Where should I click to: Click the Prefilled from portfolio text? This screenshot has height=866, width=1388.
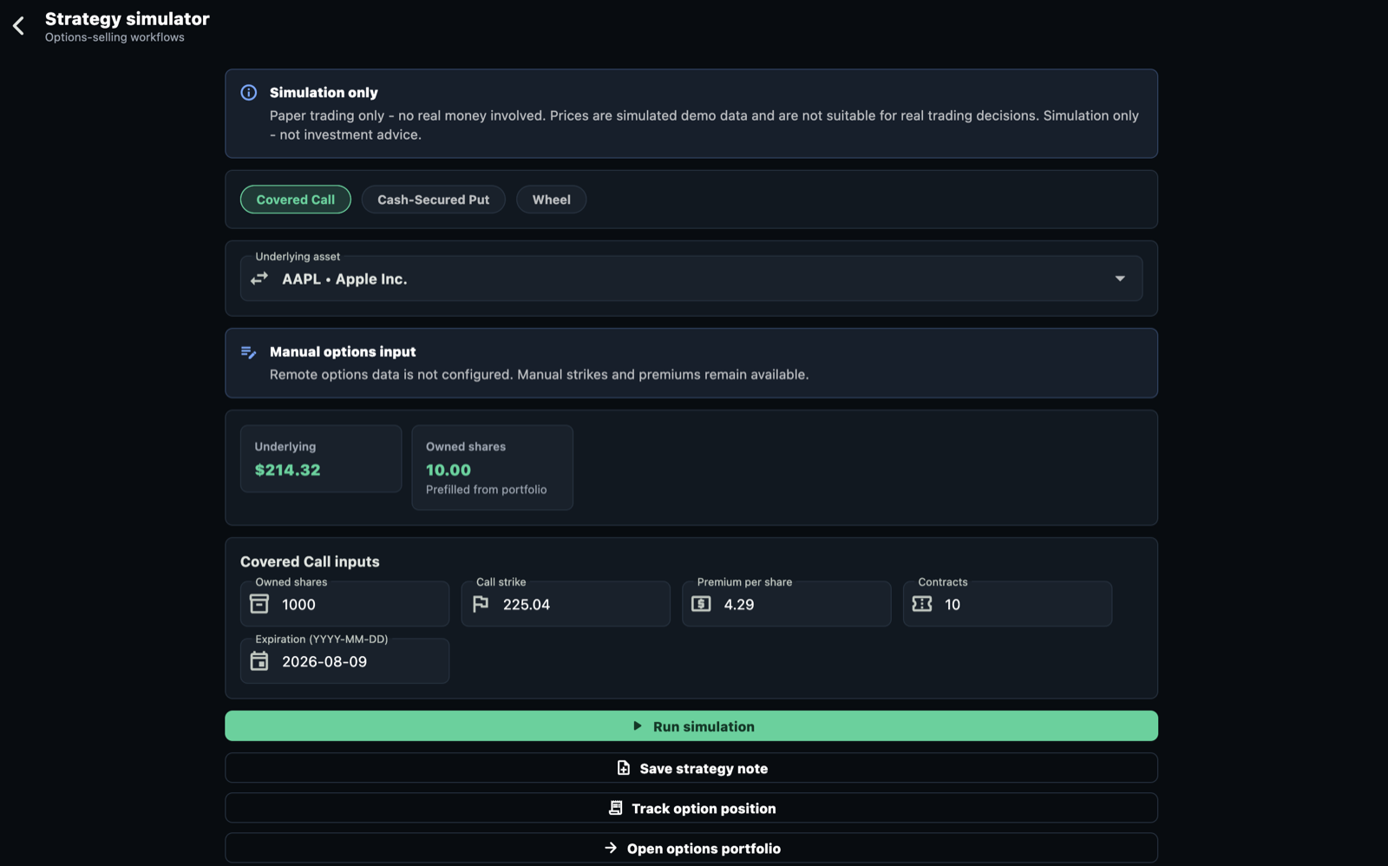point(486,489)
